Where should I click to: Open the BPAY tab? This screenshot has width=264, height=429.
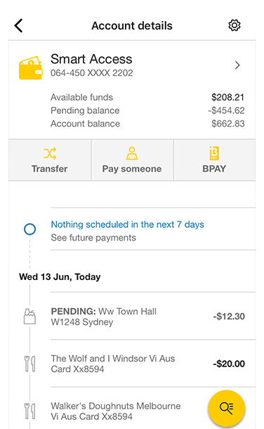[215, 160]
